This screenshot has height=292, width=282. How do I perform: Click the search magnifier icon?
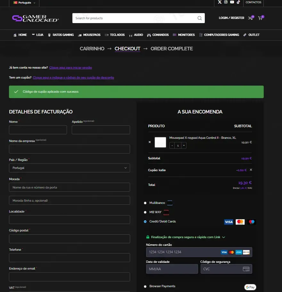(x=200, y=18)
